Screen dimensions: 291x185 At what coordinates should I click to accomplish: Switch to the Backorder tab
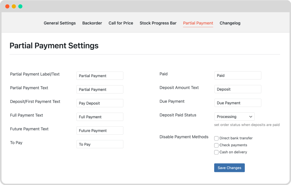pos(92,23)
